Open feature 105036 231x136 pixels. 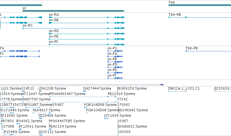coord(124,132)
